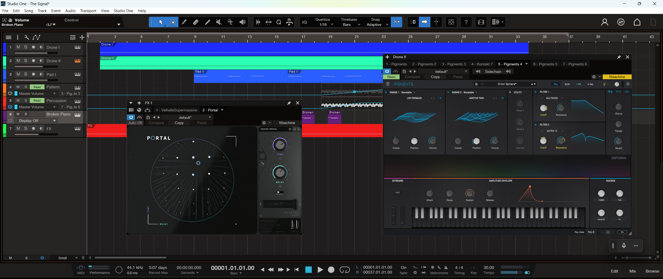Open Pigments hamburger menu
This screenshot has width=663, height=279.
388,84
